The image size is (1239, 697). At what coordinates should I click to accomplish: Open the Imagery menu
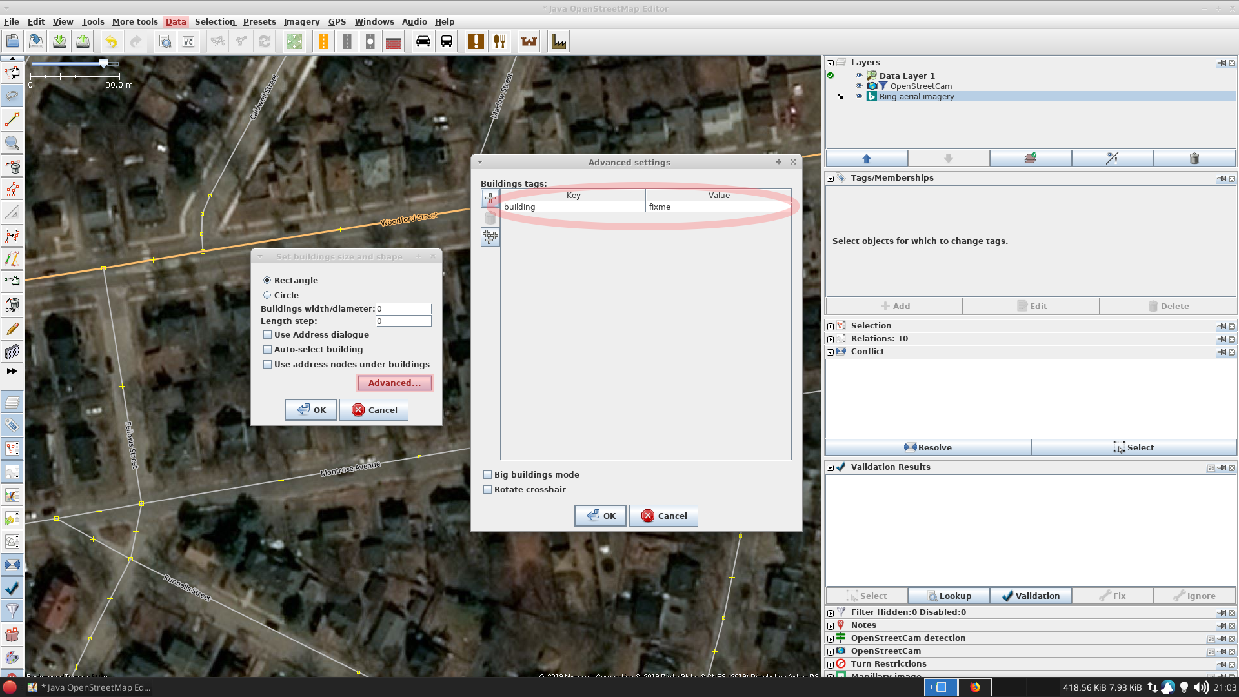click(x=301, y=21)
